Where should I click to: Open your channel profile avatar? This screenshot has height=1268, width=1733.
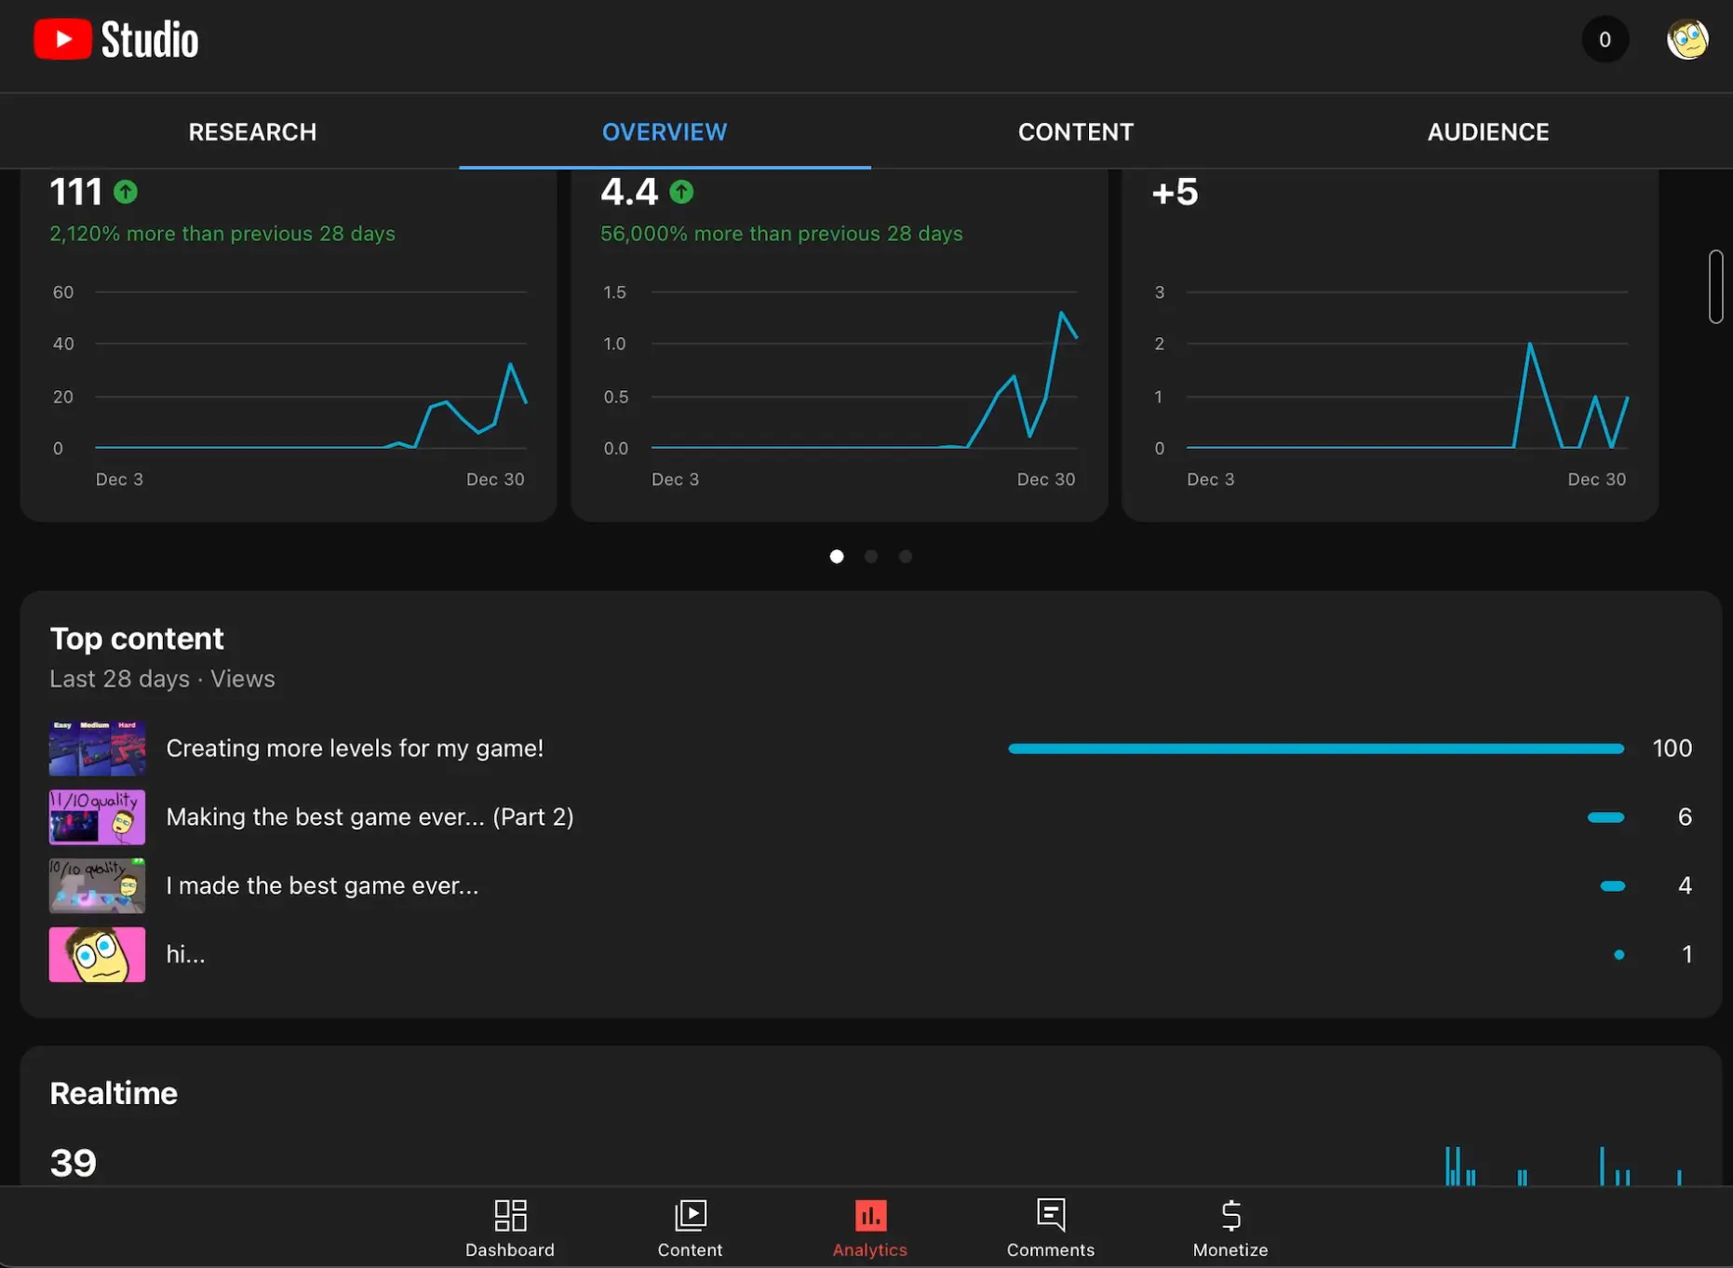point(1689,39)
